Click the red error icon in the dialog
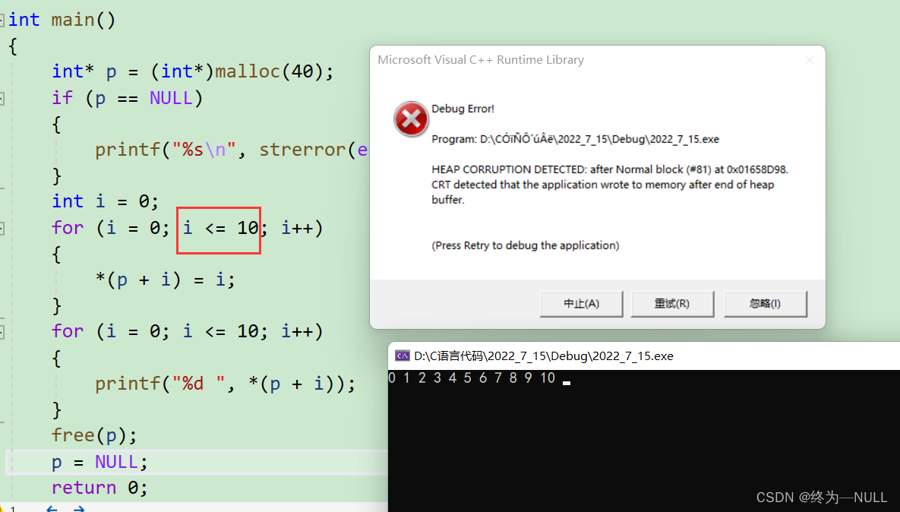Image resolution: width=900 pixels, height=512 pixels. pos(411,119)
